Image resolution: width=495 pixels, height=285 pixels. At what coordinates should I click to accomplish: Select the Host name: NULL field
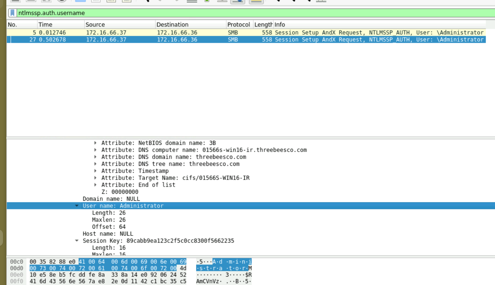click(x=108, y=234)
